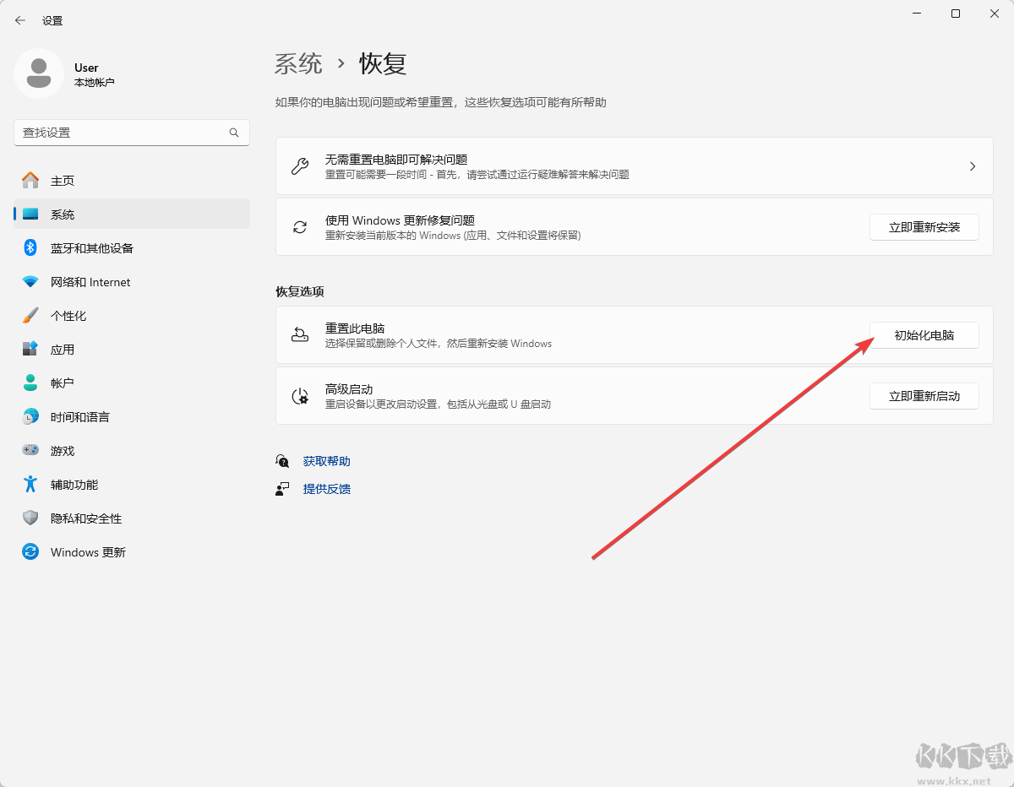This screenshot has width=1014, height=787.
Task: Click 立即重新启动 for advanced startup
Action: [924, 395]
